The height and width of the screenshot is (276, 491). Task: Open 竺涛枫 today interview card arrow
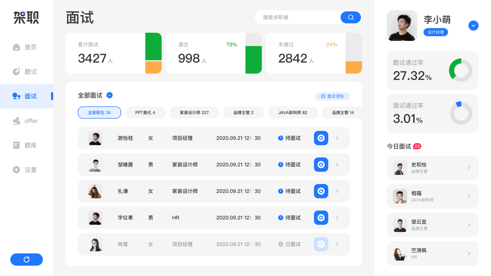(x=469, y=253)
